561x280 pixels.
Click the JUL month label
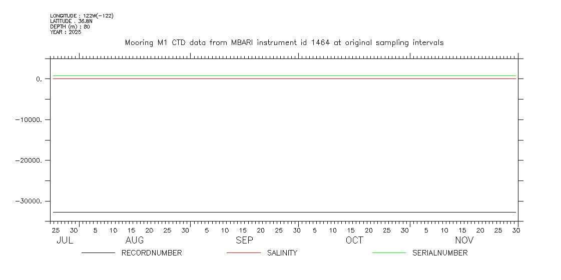(x=65, y=240)
